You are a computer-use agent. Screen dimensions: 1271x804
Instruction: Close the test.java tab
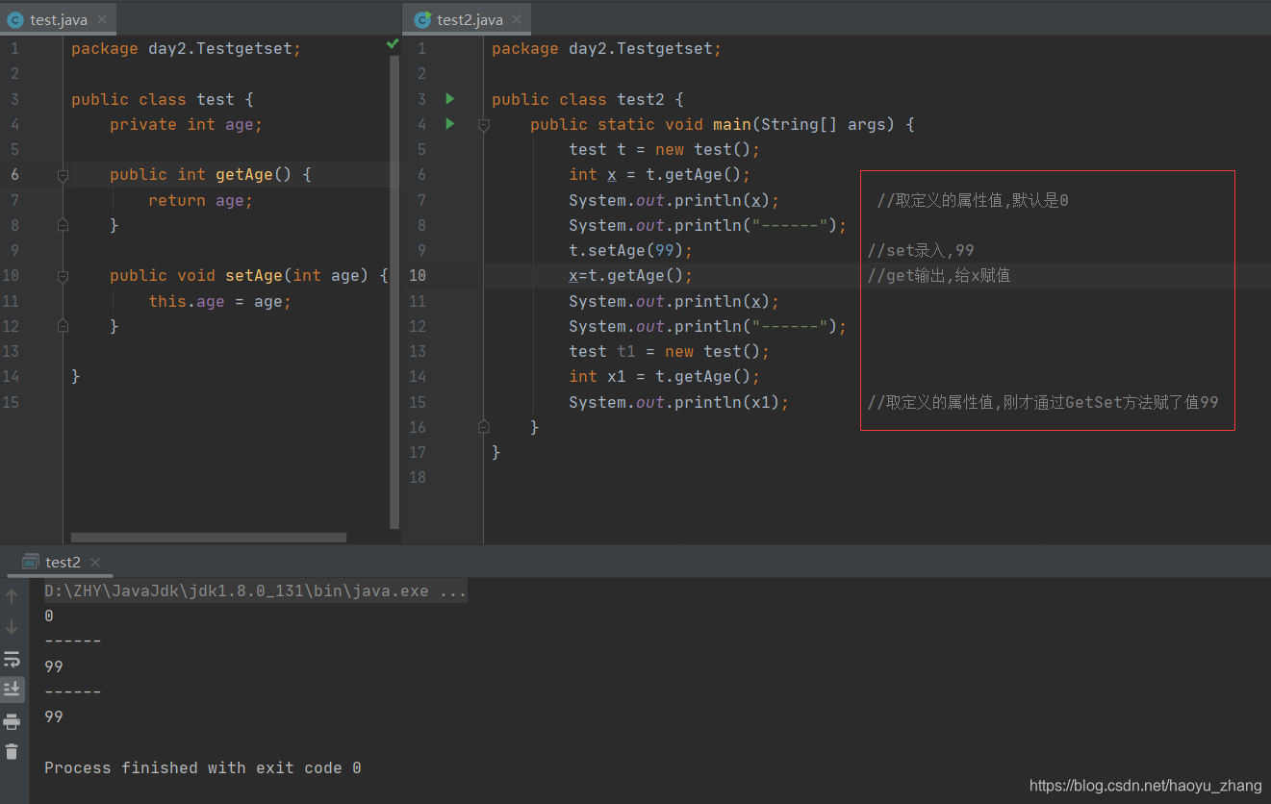[102, 19]
